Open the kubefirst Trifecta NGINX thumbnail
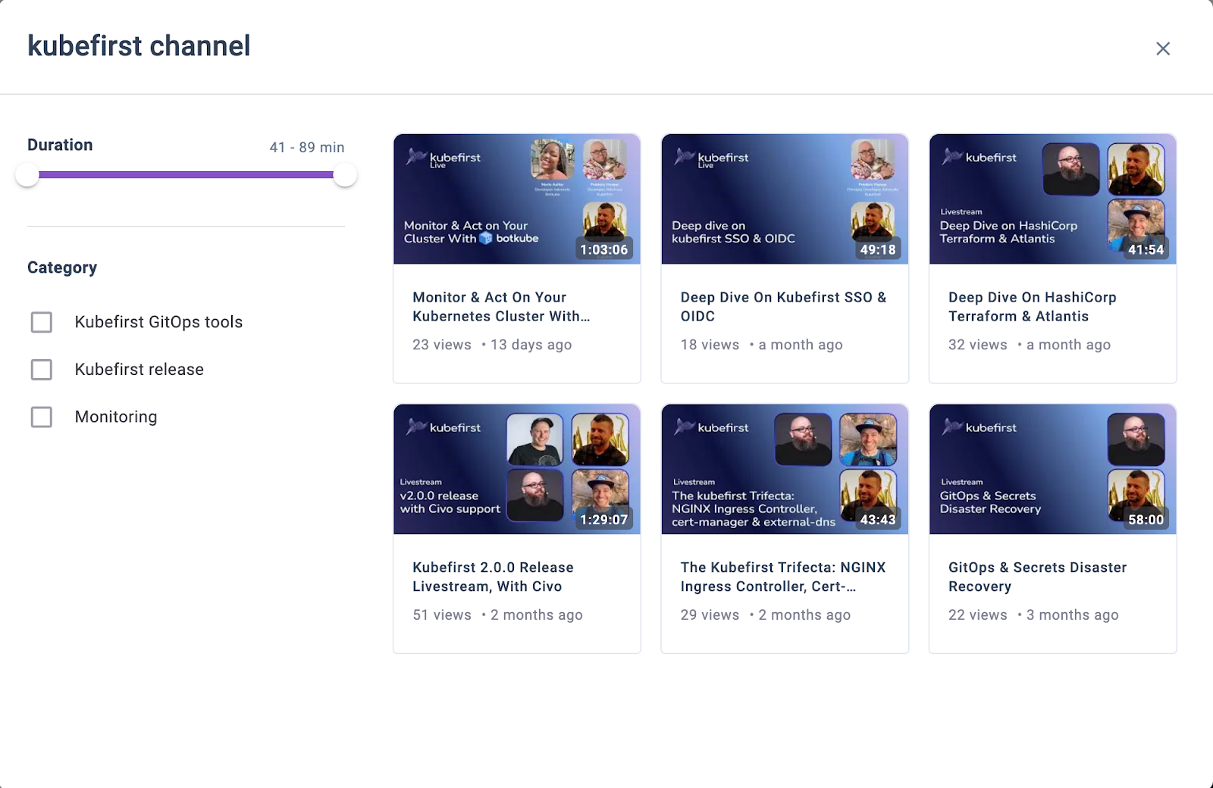This screenshot has width=1213, height=788. click(785, 470)
